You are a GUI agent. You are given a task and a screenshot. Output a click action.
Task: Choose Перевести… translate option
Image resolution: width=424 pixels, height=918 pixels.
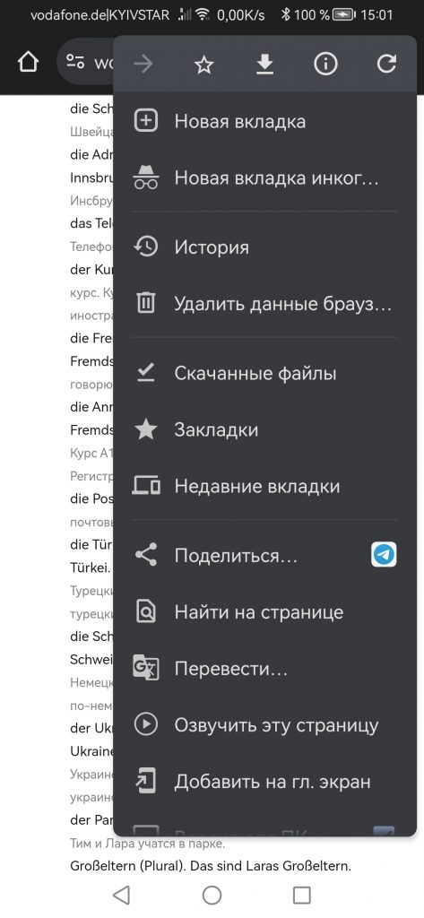click(x=264, y=669)
